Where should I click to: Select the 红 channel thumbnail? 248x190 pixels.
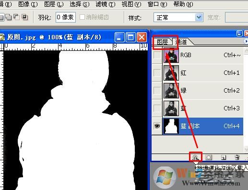tap(171, 73)
